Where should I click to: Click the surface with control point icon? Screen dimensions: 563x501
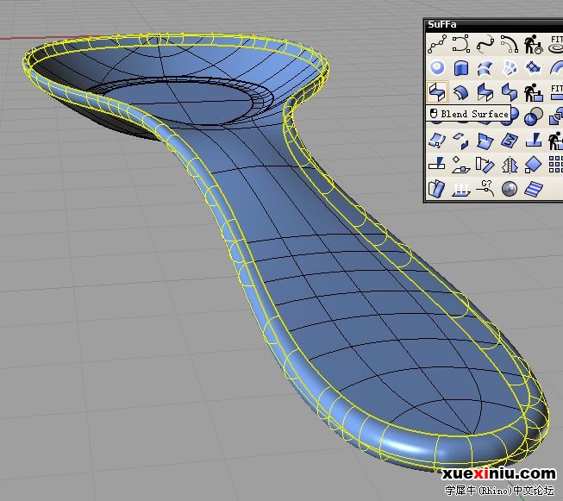(437, 141)
